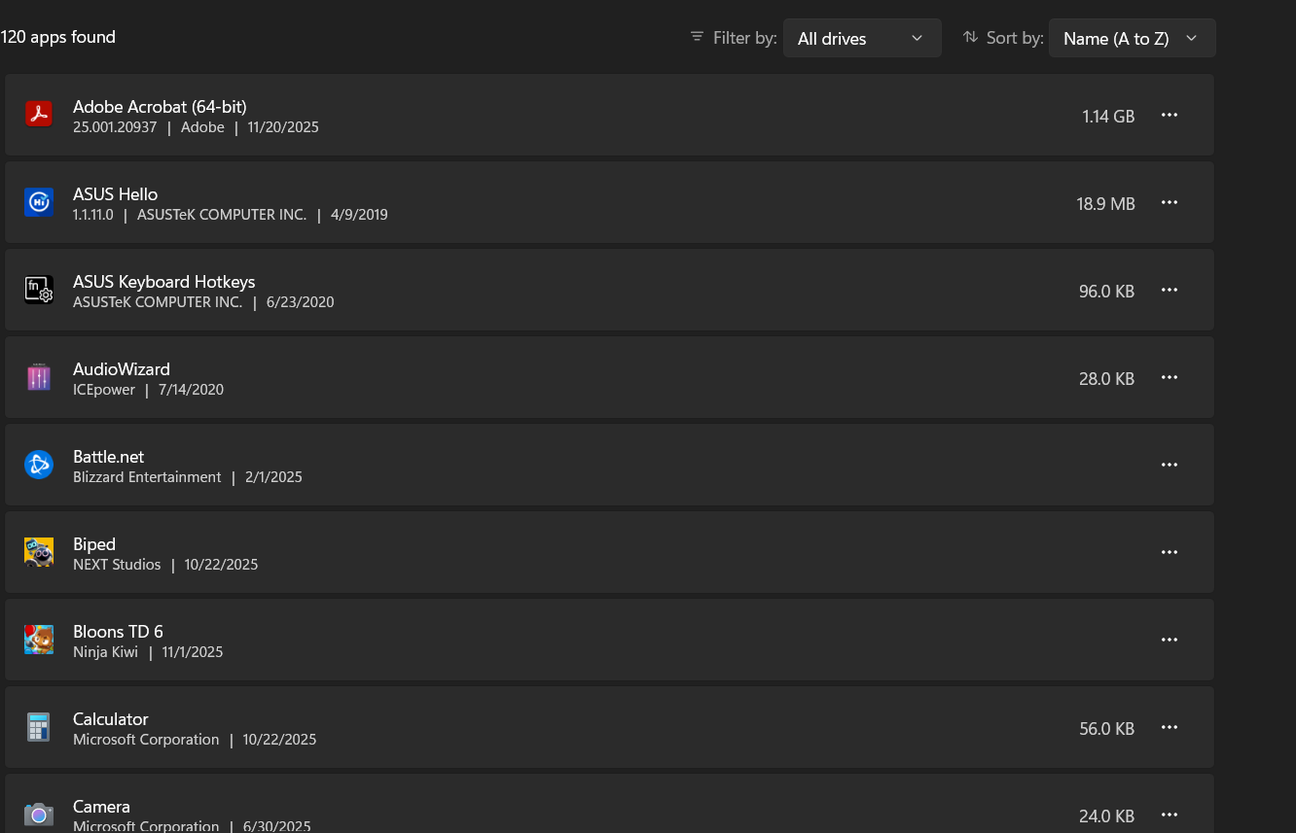Open more options for ASUS Keyboard Hotkeys
This screenshot has height=833, width=1296.
click(1170, 290)
